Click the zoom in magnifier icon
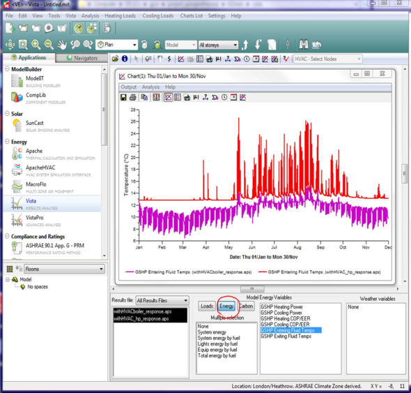This screenshot has height=393, width=411. click(x=36, y=45)
